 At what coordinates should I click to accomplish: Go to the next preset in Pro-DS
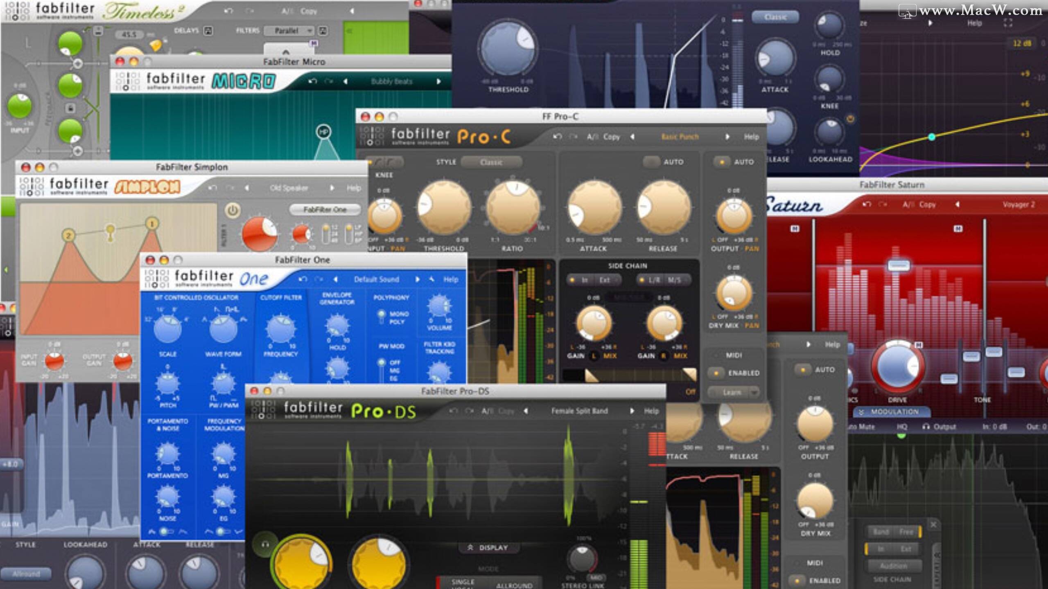[632, 411]
